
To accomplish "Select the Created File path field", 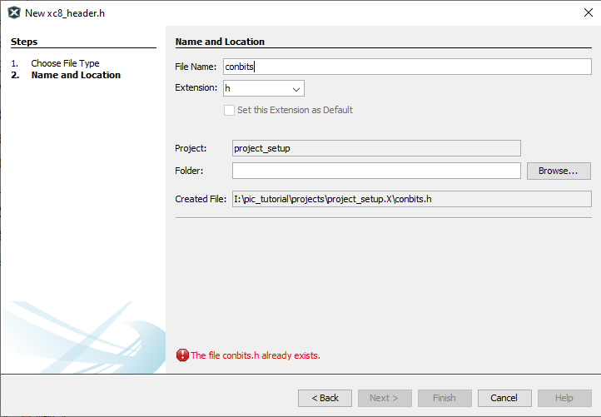I will pos(411,199).
